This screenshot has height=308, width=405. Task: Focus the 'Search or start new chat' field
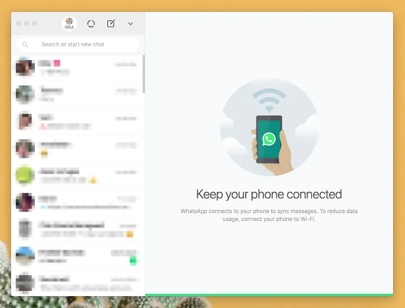click(78, 44)
